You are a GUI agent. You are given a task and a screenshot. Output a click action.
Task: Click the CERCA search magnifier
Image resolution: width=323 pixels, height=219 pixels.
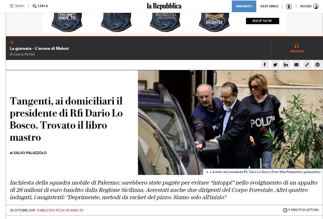point(34,6)
